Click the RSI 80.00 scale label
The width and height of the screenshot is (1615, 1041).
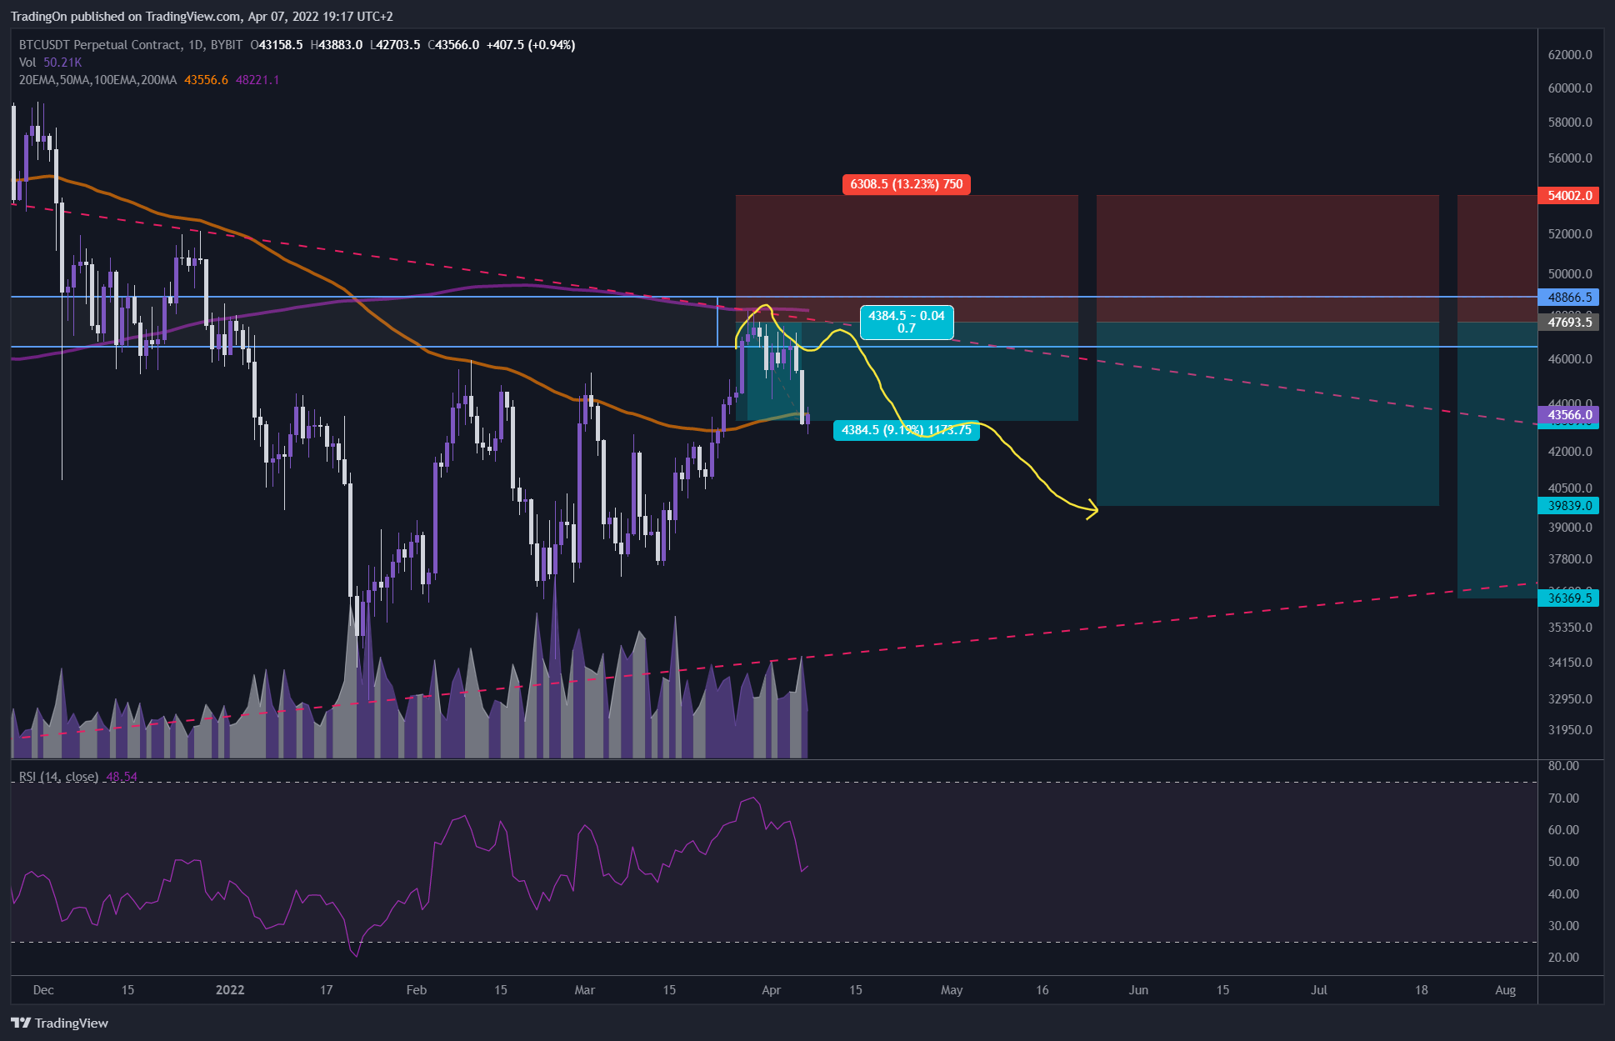click(1562, 766)
